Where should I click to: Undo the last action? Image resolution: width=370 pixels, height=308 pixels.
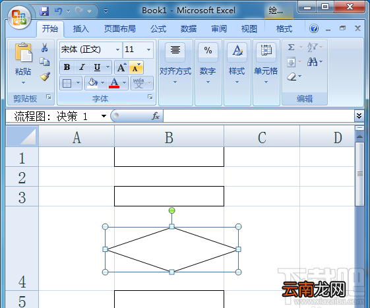58,11
